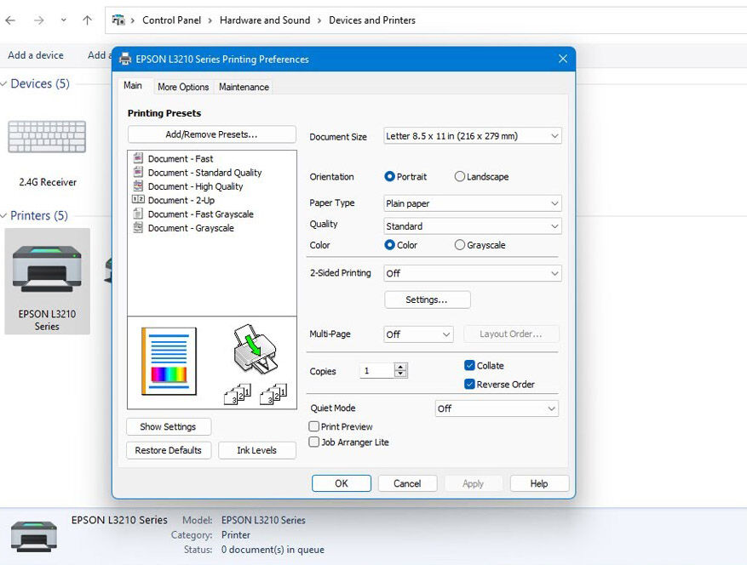This screenshot has width=747, height=565.
Task: Open the Paper Type dropdown
Action: [x=473, y=203]
